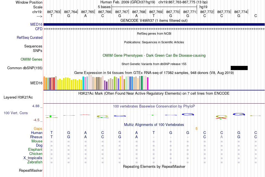Open Multiz Alignments of 100 Vertebrates title

[154, 125]
